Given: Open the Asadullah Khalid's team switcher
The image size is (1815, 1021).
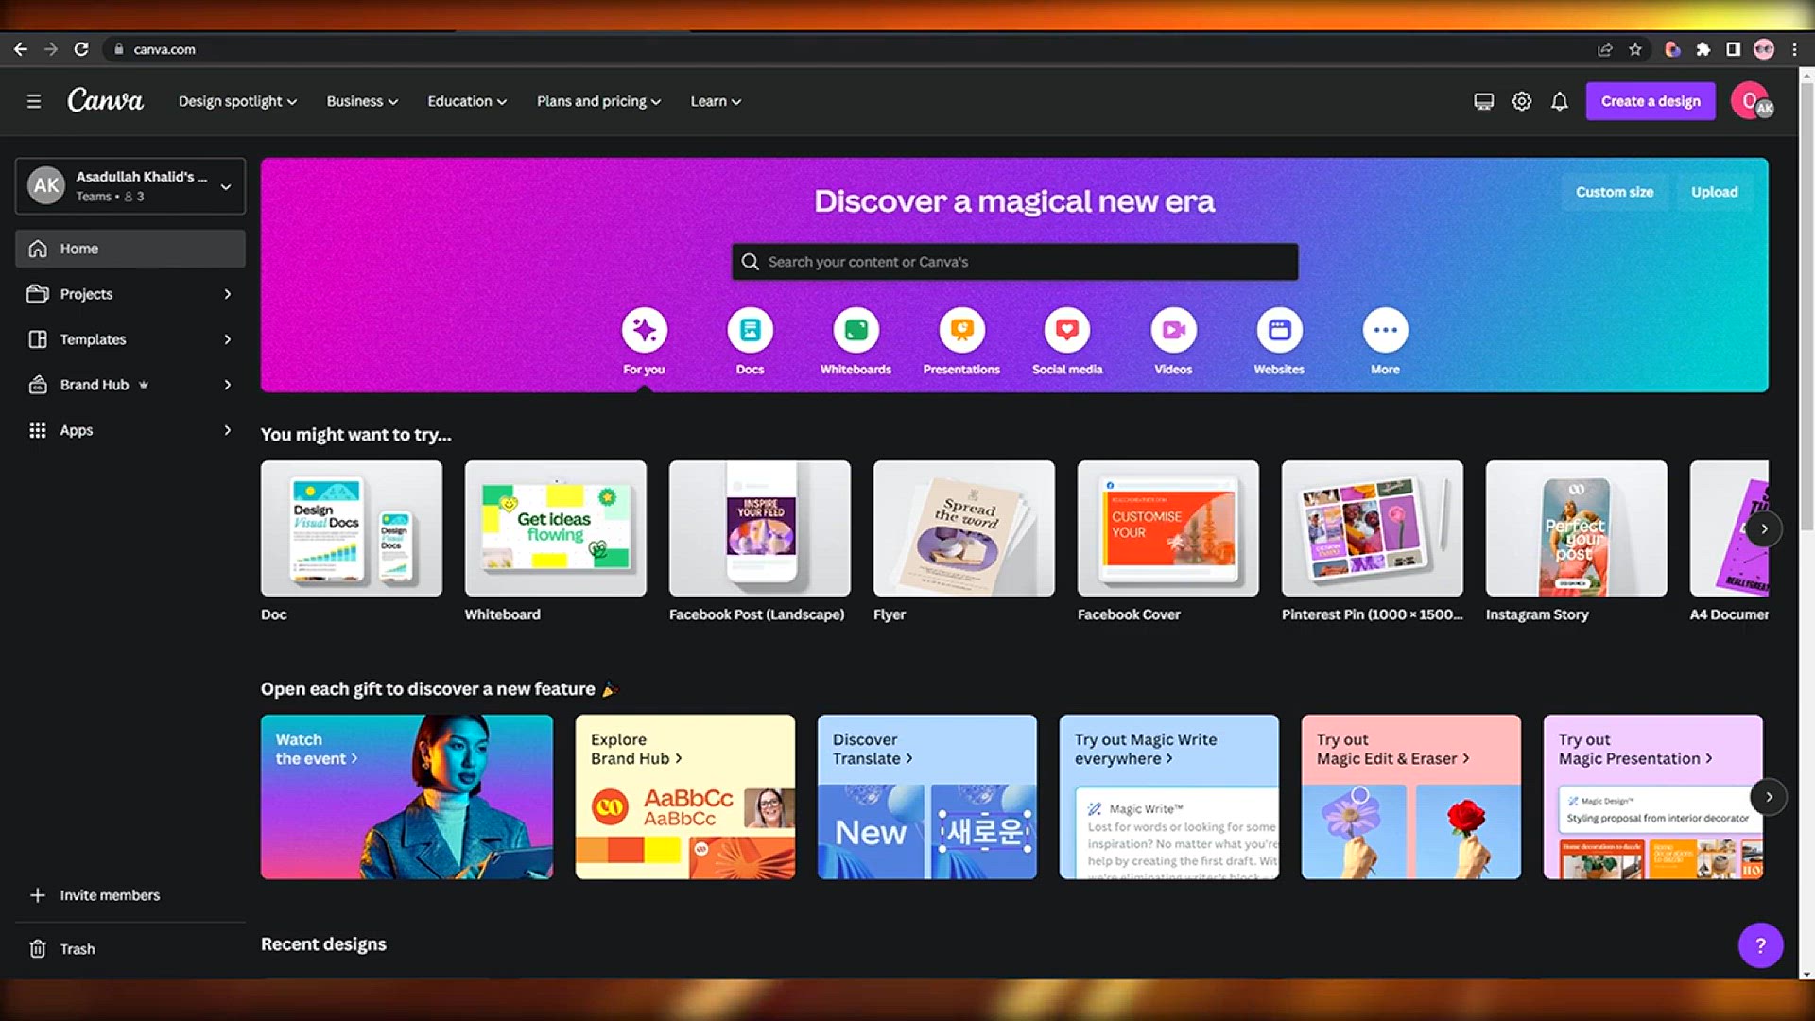Looking at the screenshot, I should [x=130, y=186].
